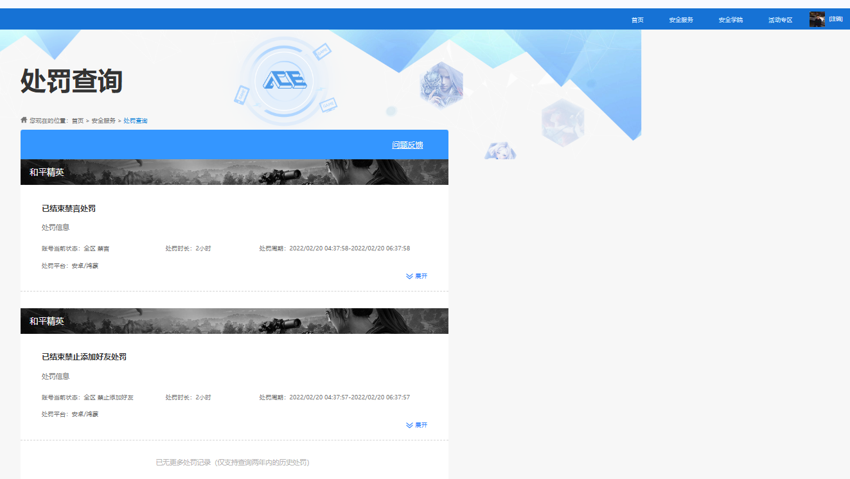Click 首页 in the breadcrumb trail
The width and height of the screenshot is (850, 479).
coord(77,121)
